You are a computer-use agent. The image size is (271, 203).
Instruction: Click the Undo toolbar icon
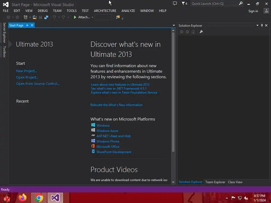click(x=54, y=17)
